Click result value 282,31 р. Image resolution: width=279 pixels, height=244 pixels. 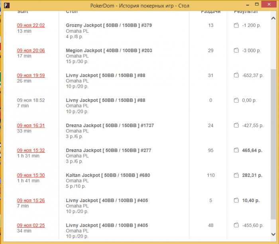252,175
